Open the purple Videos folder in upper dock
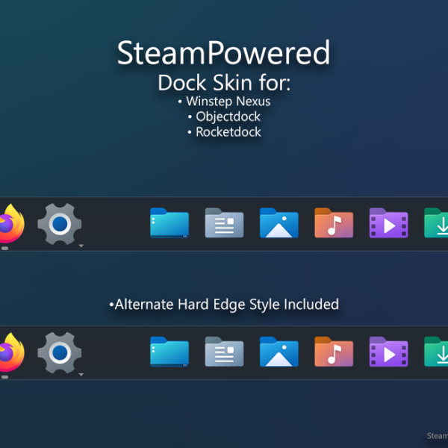448x448 pixels. pos(389,223)
